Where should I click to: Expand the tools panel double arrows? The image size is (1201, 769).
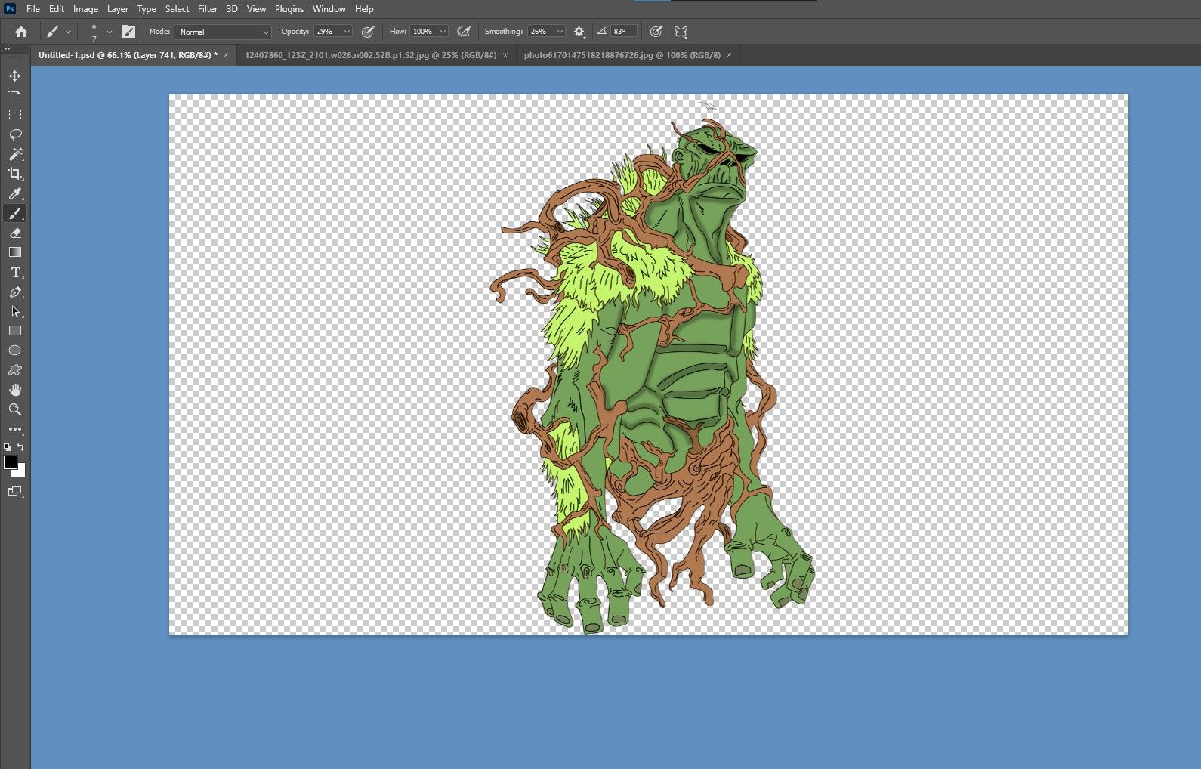click(7, 48)
